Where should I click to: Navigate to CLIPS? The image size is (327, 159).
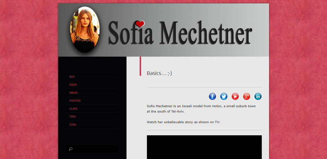point(74,108)
